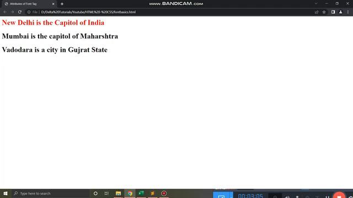The width and height of the screenshot is (353, 198).
Task: Bookmark this page with the star icon
Action: (324, 12)
